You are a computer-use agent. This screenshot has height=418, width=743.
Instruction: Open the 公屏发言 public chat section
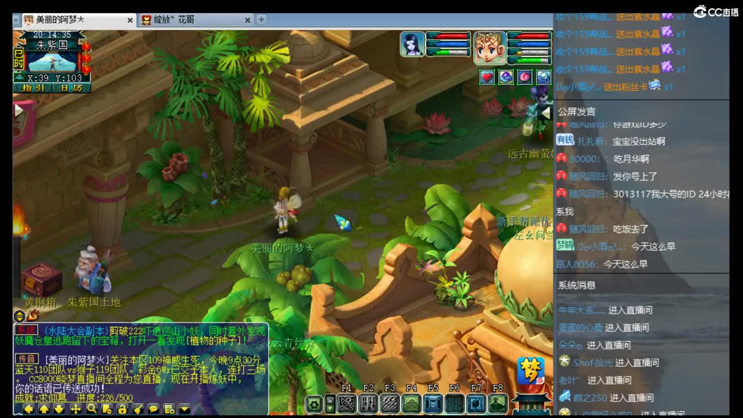577,111
